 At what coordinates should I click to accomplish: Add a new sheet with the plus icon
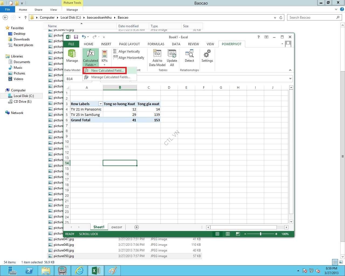click(x=137, y=227)
